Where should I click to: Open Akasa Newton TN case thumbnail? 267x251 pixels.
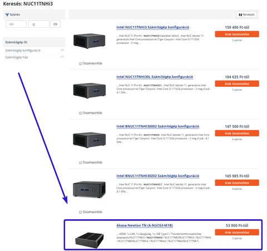tap(90, 240)
